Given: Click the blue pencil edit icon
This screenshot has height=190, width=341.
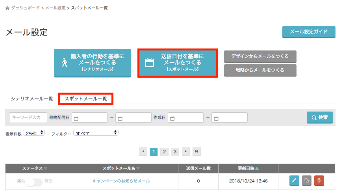Looking at the screenshot, I should pos(294,181).
